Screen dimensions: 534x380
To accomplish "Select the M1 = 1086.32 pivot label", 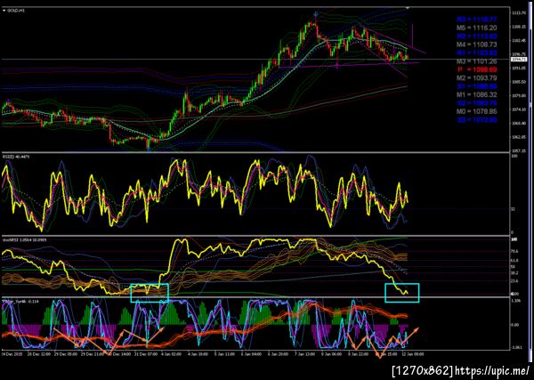I will pyautogui.click(x=477, y=94).
